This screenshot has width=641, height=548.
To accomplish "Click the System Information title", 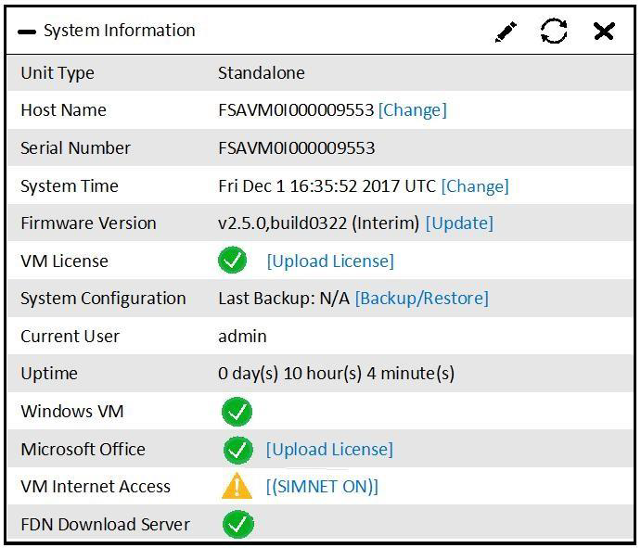I will coord(119,31).
